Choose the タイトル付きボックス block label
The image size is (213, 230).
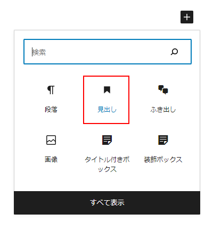tap(107, 164)
